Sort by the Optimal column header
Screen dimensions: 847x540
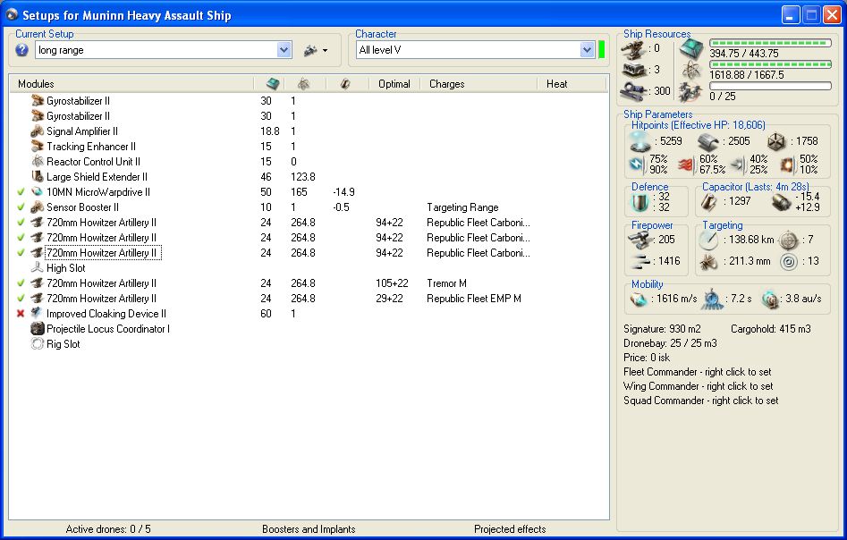coord(394,84)
